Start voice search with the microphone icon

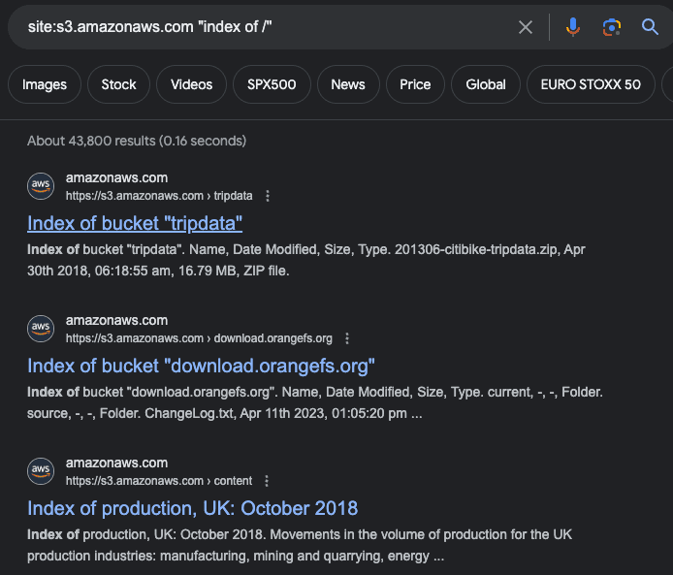coord(572,27)
